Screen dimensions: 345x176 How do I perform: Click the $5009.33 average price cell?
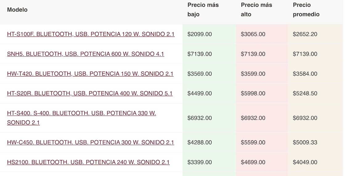(x=305, y=143)
